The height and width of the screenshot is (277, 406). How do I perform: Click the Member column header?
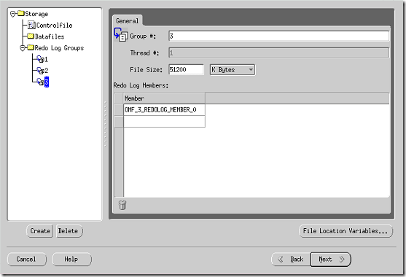pyautogui.click(x=164, y=98)
